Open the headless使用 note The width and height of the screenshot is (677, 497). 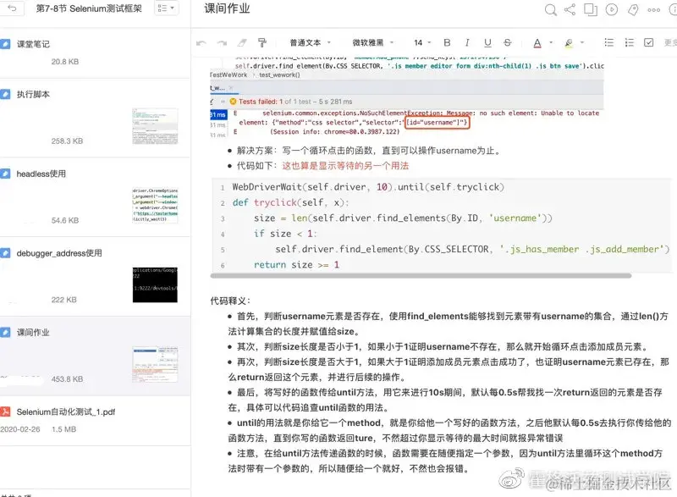coord(95,198)
